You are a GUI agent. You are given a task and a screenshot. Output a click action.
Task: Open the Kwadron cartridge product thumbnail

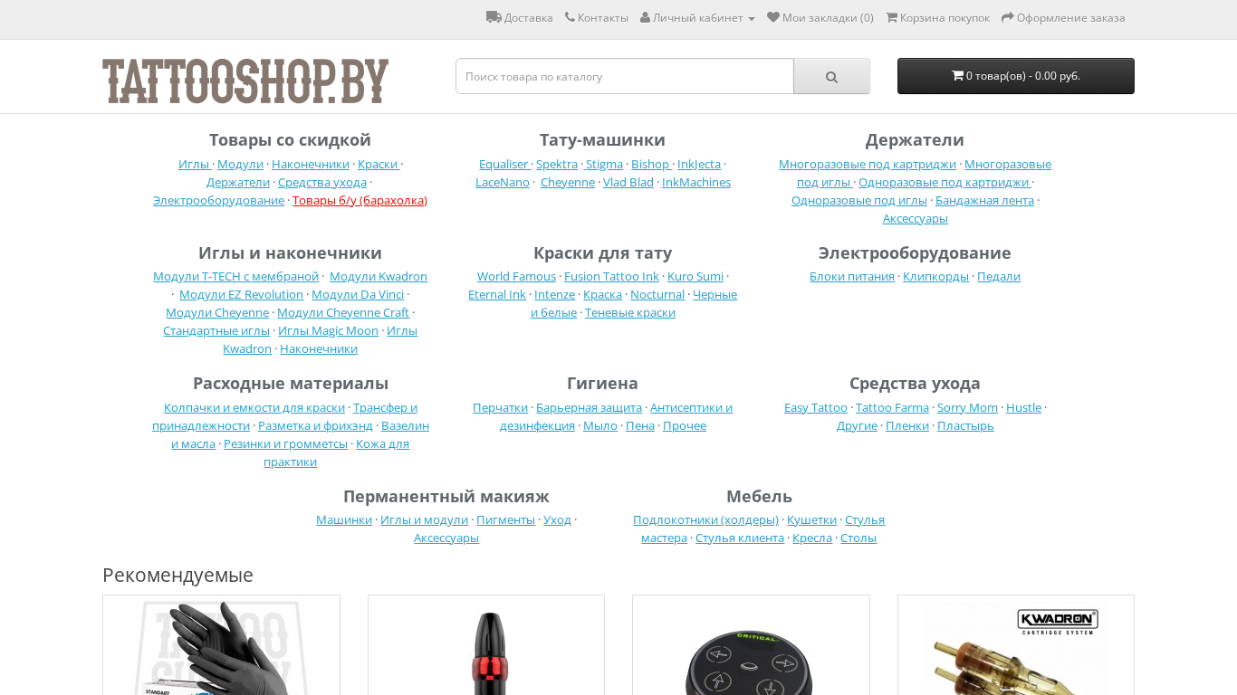point(1015,645)
